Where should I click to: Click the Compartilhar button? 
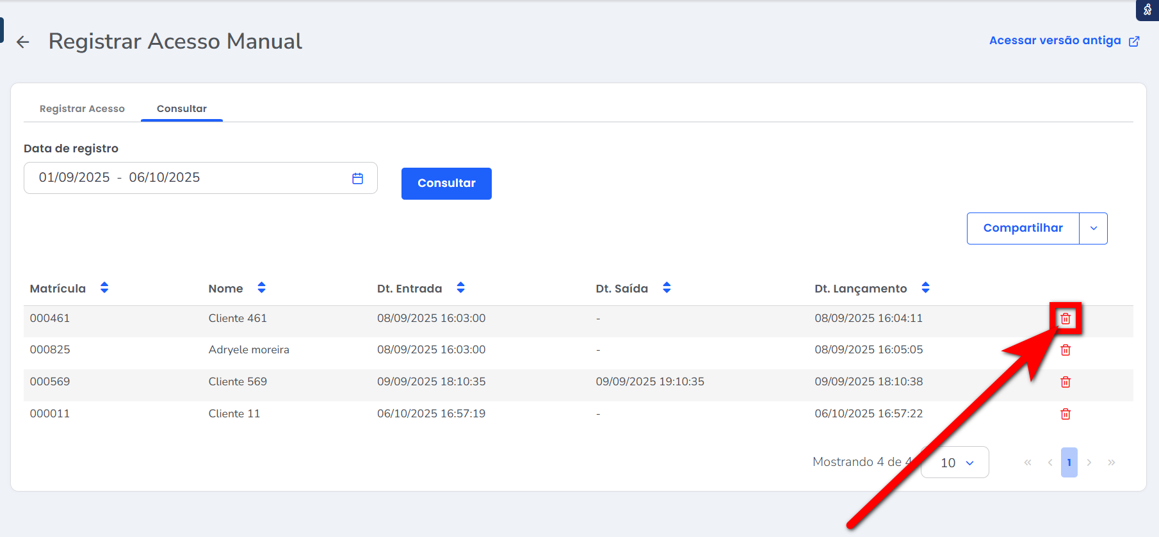[x=1023, y=228]
